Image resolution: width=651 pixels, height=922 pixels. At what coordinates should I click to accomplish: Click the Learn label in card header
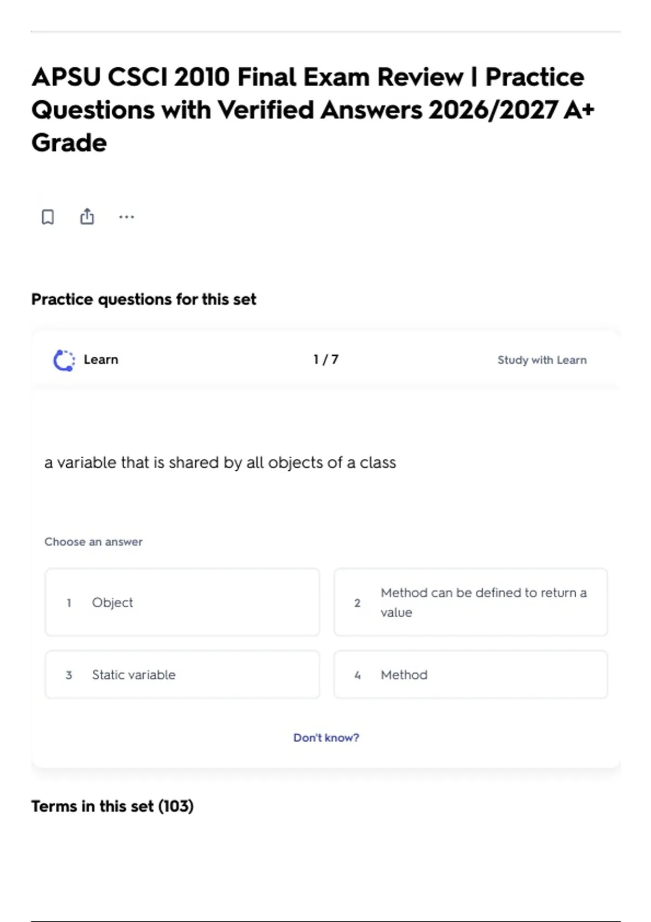tap(101, 360)
